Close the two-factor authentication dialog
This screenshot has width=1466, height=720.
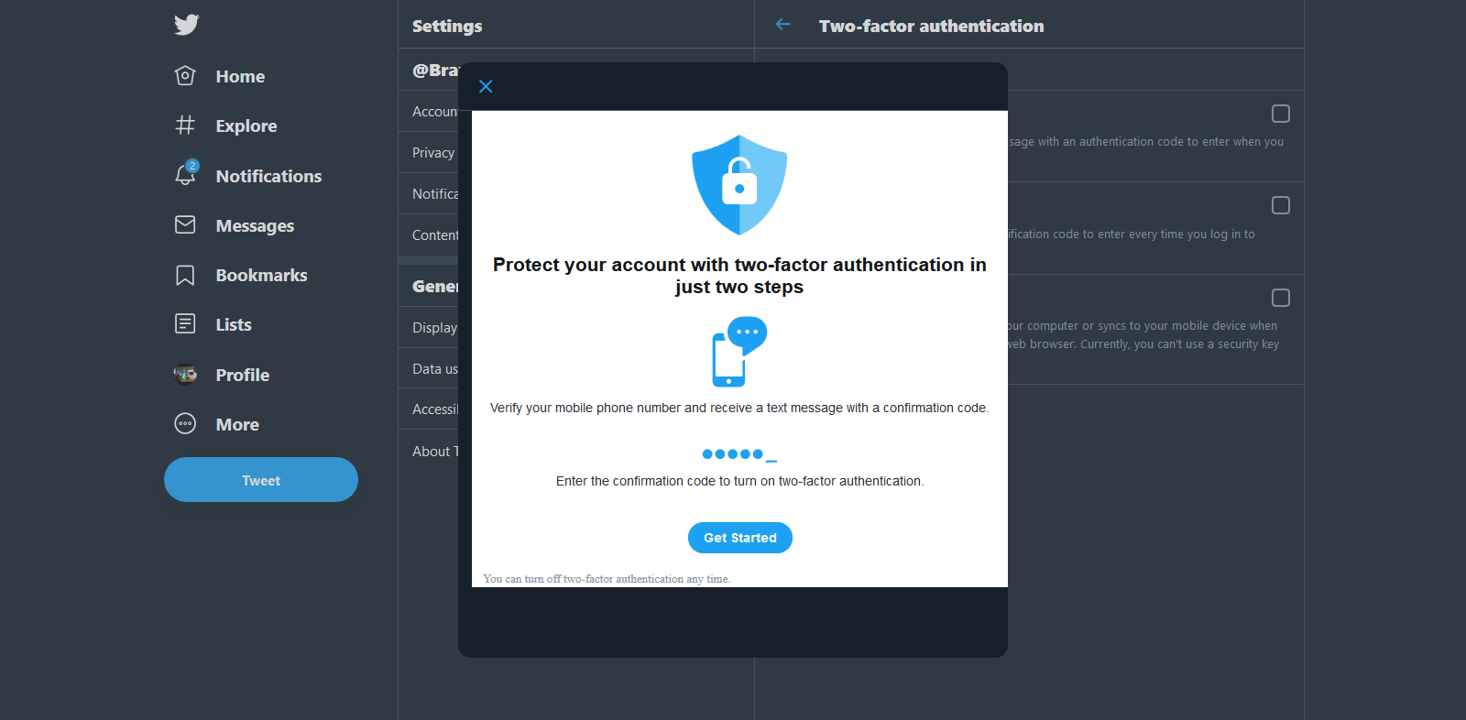[x=486, y=86]
